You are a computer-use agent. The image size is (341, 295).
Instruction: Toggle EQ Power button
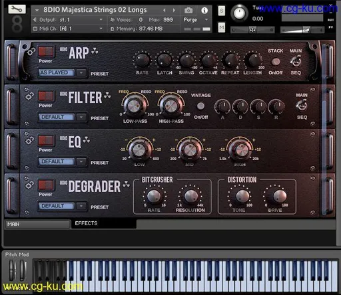[x=46, y=140]
